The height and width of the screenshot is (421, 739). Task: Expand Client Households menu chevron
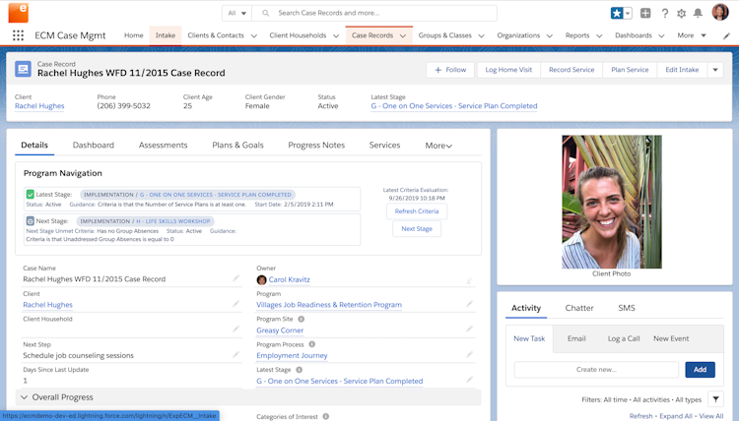point(336,35)
